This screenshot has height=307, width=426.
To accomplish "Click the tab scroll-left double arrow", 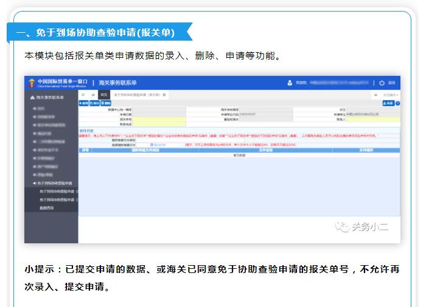I will point(93,95).
